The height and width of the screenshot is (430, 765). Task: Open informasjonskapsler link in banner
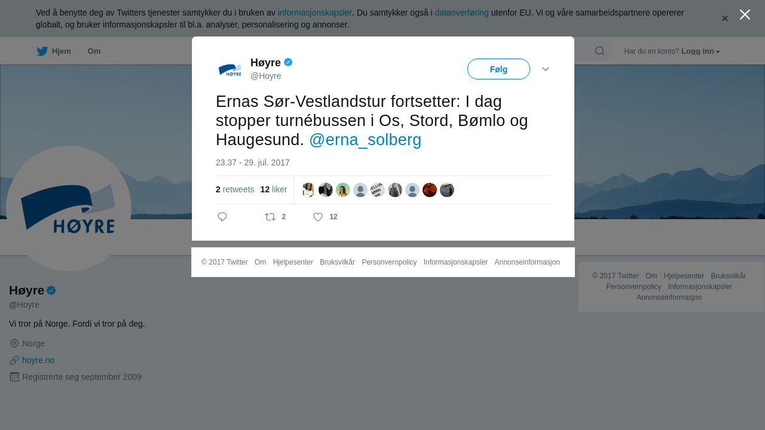315,13
